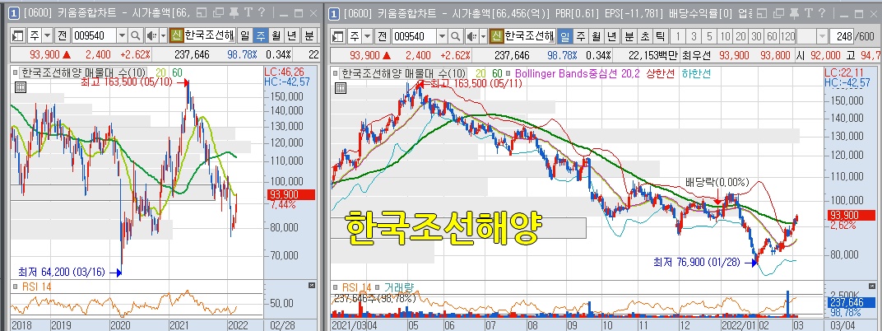Open stock code 009540 dropdown in left window
The height and width of the screenshot is (331, 882).
point(122,36)
